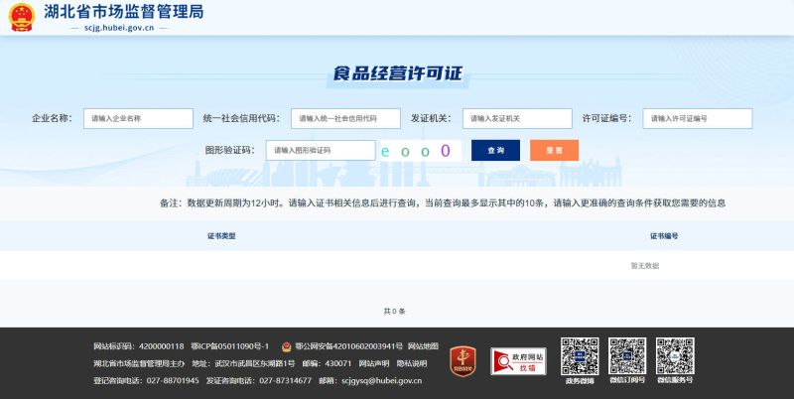794x399 pixels.
Task: Click the national emblem logo in header
Action: 22,17
